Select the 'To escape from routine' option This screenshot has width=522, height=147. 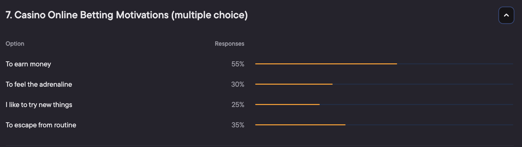tap(41, 125)
